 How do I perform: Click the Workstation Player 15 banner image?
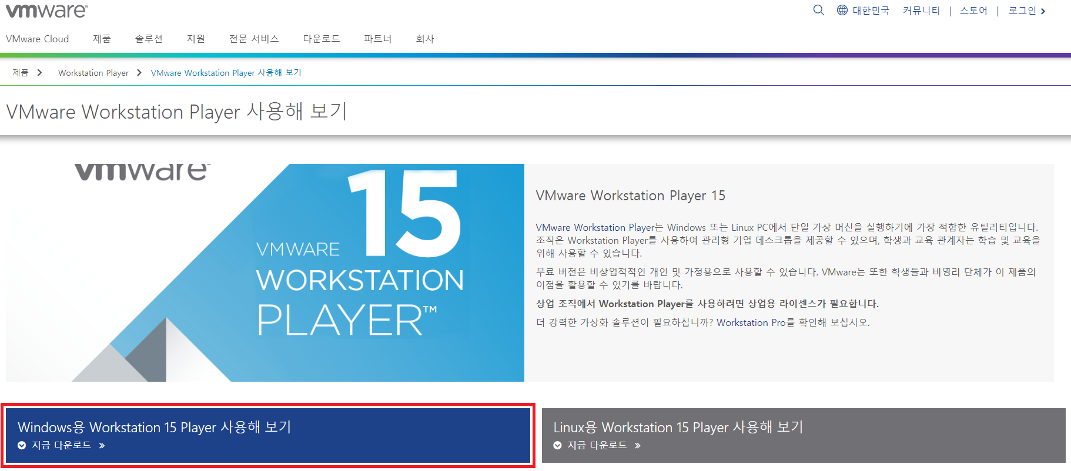[265, 272]
